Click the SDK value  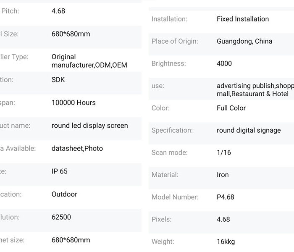click(58, 79)
